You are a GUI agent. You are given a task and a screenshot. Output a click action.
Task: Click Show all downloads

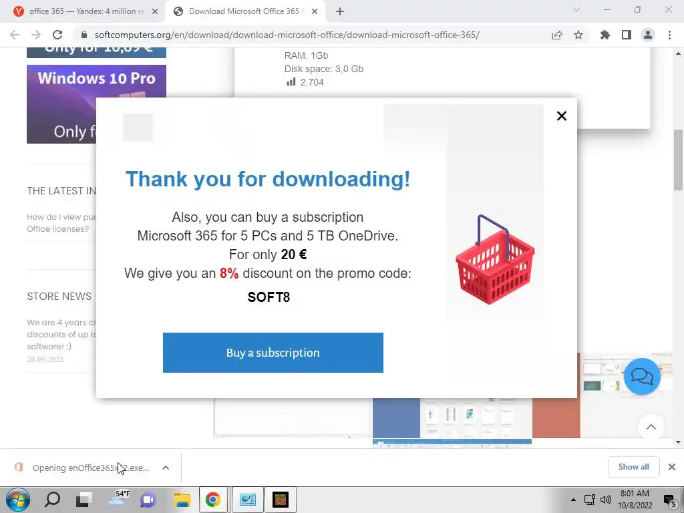[633, 467]
